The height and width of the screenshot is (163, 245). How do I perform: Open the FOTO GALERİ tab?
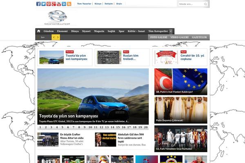point(159,37)
